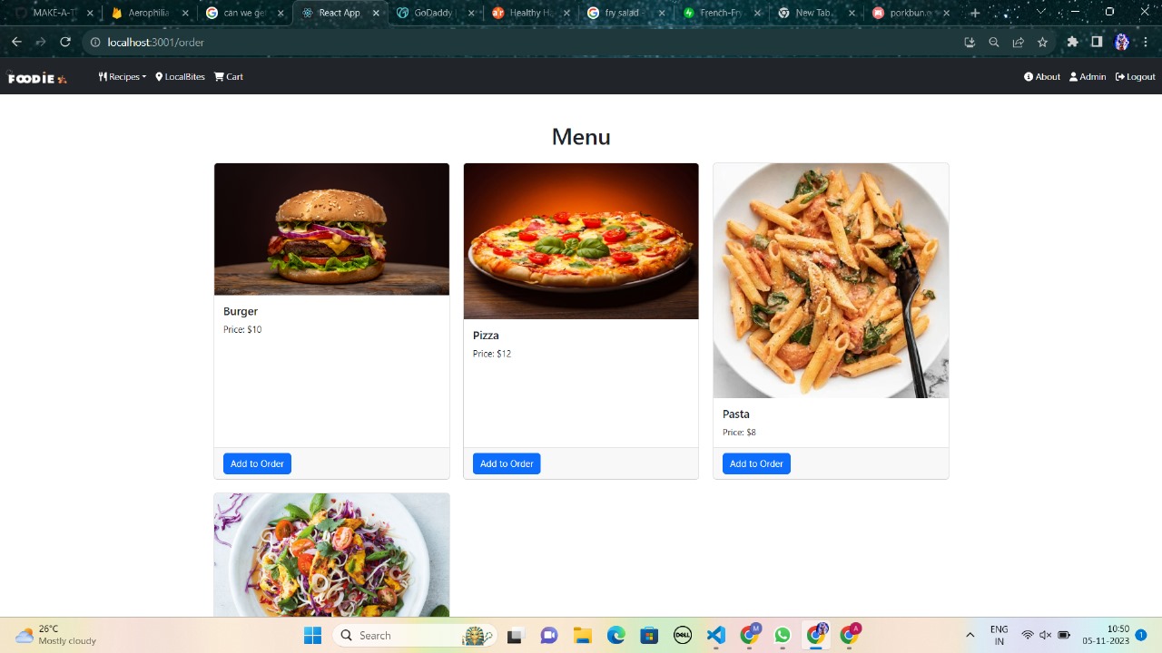The image size is (1162, 653).
Task: Go to the LocalBites page
Action: coord(180,77)
